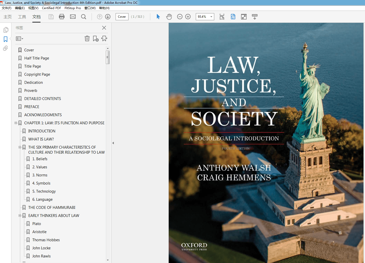Open the search magnifier tool
Image resolution: width=365 pixels, height=263 pixels.
click(83, 17)
